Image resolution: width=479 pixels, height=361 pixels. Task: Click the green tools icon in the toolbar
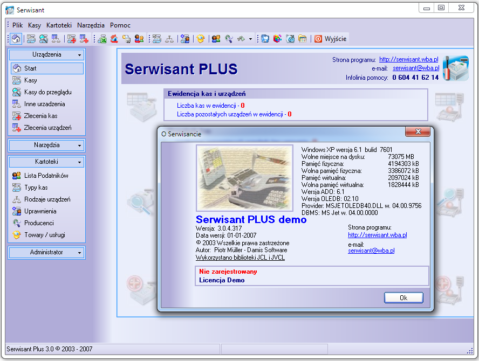coord(241,39)
